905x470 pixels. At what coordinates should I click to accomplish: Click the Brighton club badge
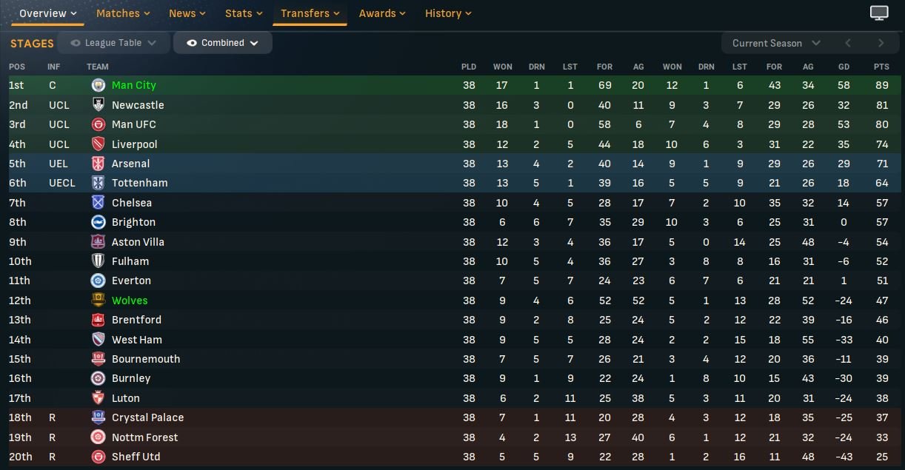pos(98,222)
